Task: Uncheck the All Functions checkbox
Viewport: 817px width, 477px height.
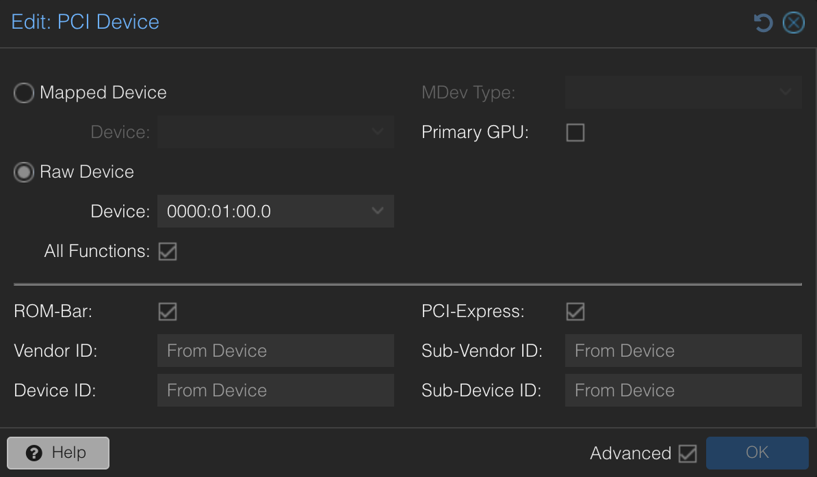Action: (x=168, y=251)
